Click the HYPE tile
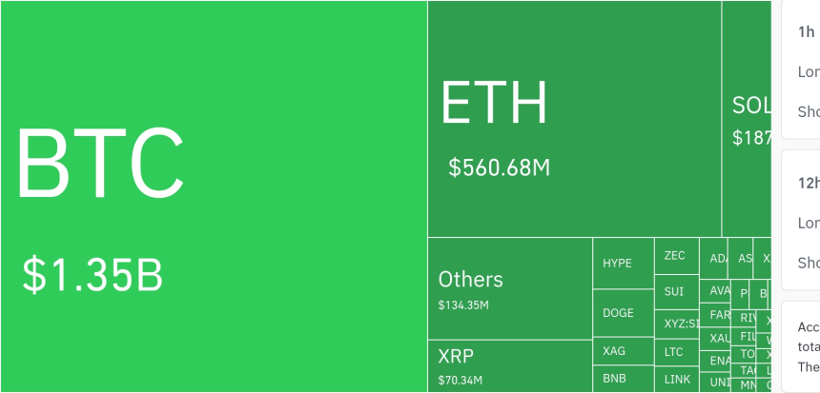This screenshot has width=820, height=393. coord(623,263)
